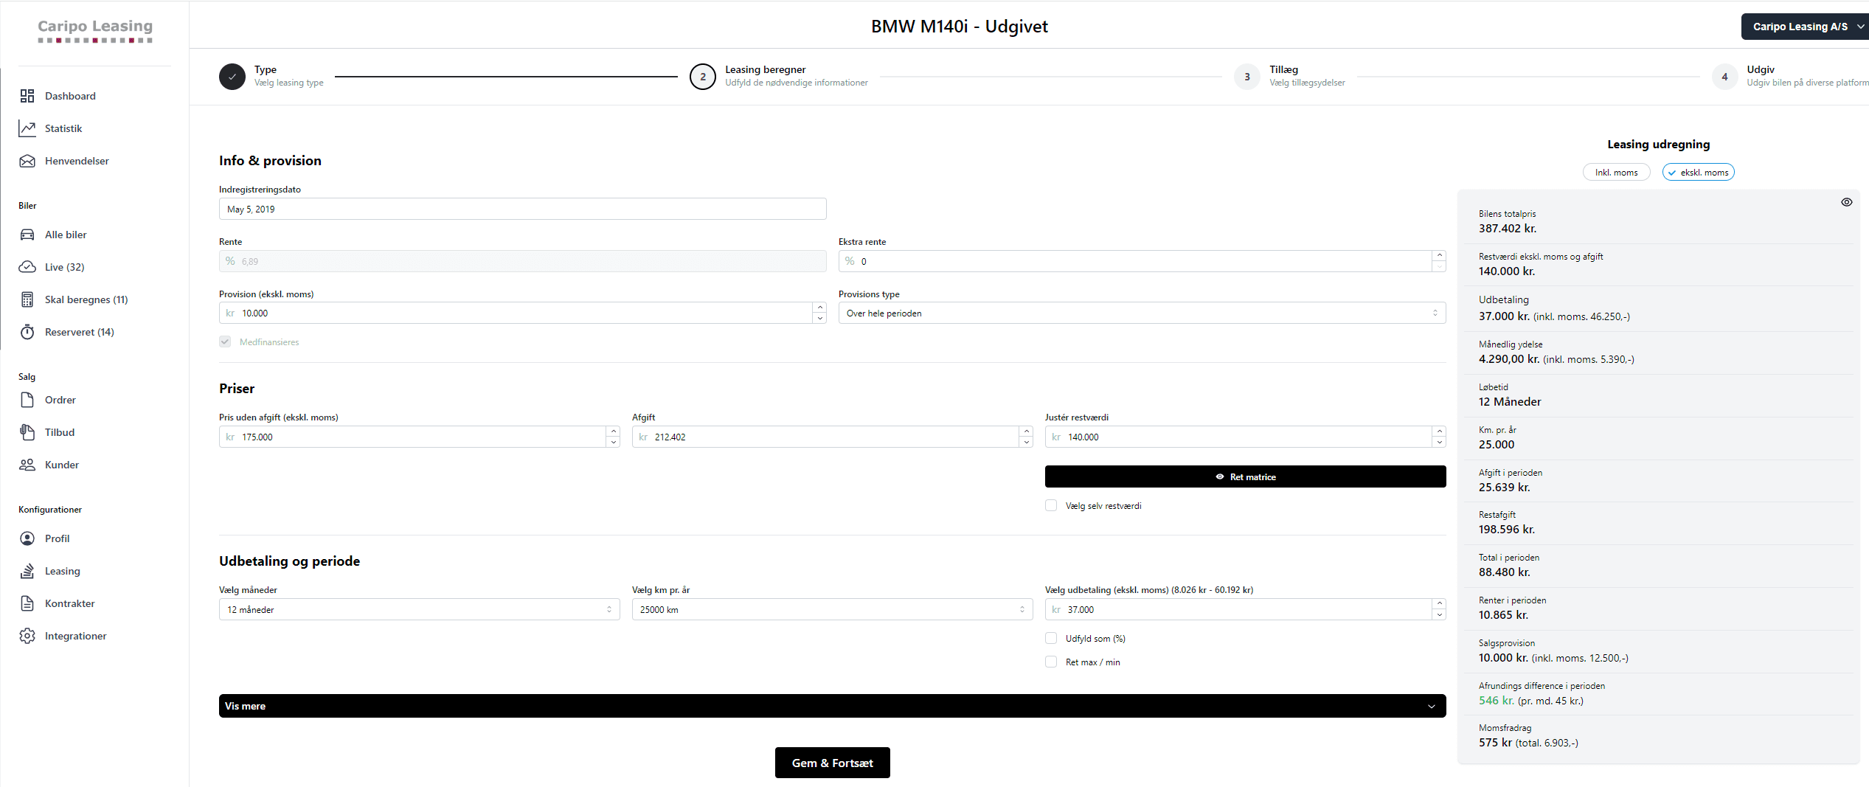Click the Kunder people icon
The height and width of the screenshot is (787, 1869).
pos(27,465)
